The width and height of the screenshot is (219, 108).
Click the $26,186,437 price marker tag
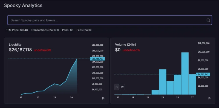(x=97, y=59)
